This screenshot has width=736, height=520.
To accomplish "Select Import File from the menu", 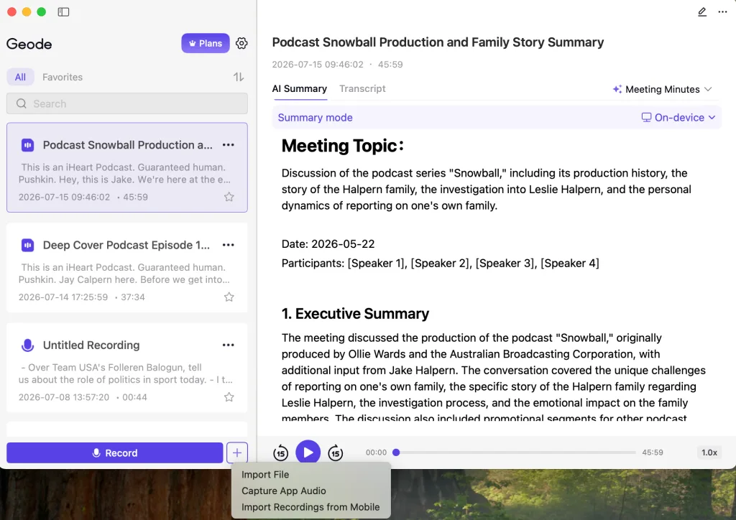I will pyautogui.click(x=265, y=475).
